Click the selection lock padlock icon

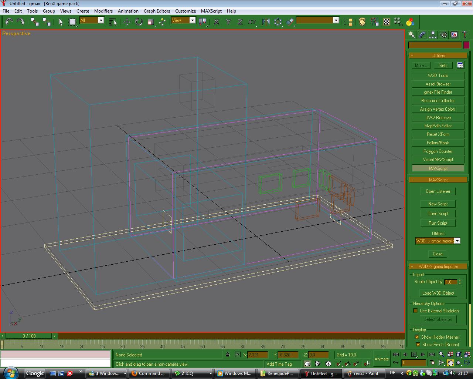pyautogui.click(x=228, y=355)
